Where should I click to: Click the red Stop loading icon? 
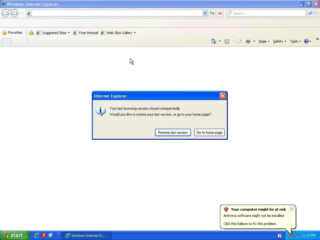[220, 13]
